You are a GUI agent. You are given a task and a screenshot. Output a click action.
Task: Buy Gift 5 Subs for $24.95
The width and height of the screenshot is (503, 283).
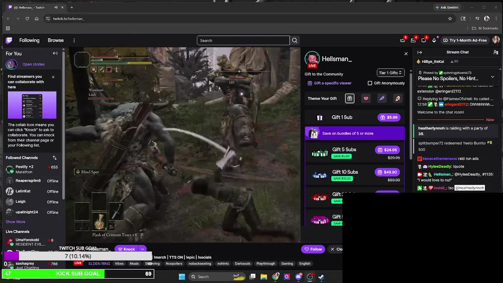tap(387, 150)
